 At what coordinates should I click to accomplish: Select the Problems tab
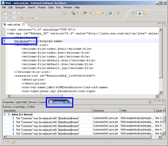[x=58, y=102]
